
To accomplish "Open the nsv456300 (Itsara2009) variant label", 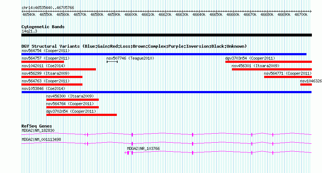I will click(x=70, y=96).
